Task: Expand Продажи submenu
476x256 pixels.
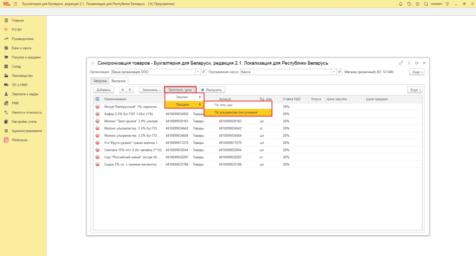Action: click(184, 104)
